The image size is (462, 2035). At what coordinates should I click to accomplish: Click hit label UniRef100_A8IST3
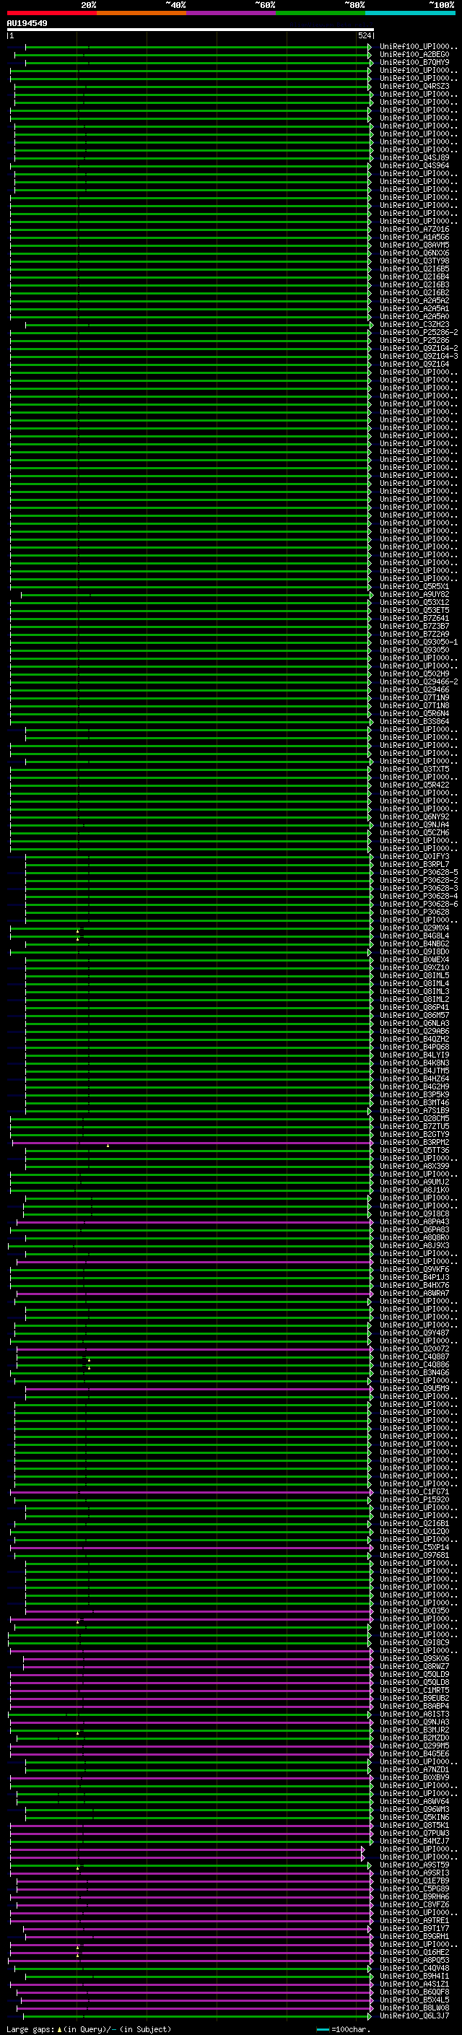(414, 1714)
